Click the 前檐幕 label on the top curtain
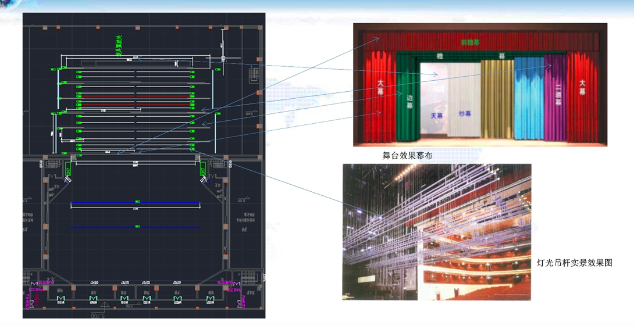Screen dimensions: 634x326 coord(470,42)
